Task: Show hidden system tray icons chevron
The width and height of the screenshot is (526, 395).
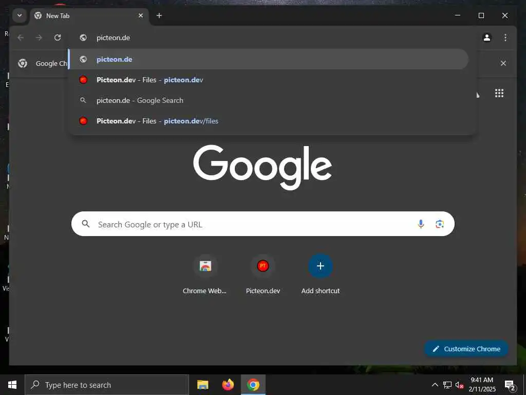Action: click(435, 385)
